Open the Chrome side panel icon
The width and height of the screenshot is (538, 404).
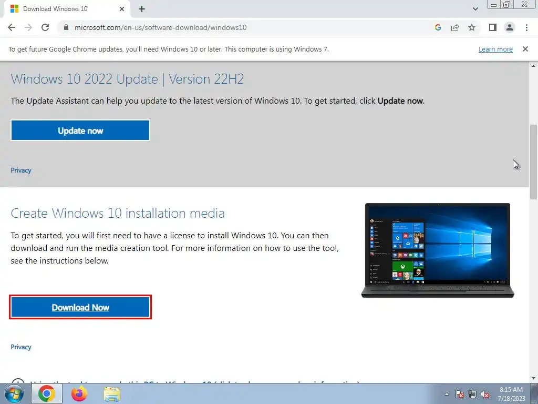pyautogui.click(x=493, y=27)
